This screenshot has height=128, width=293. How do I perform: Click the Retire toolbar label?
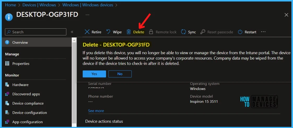96,32
